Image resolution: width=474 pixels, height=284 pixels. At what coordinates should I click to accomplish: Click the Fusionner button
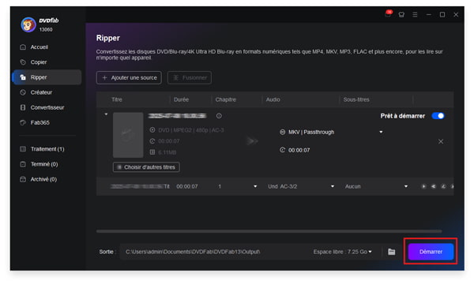tap(190, 78)
